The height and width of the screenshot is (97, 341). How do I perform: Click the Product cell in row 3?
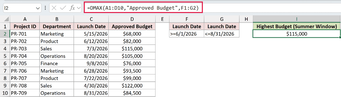pyautogui.click(x=57, y=41)
